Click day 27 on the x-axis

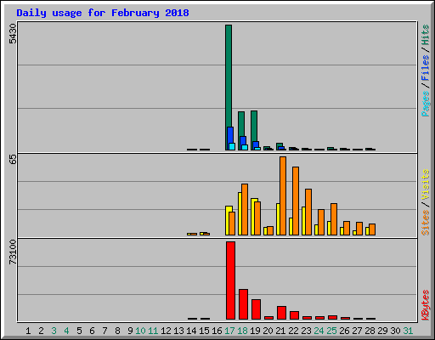point(357,331)
